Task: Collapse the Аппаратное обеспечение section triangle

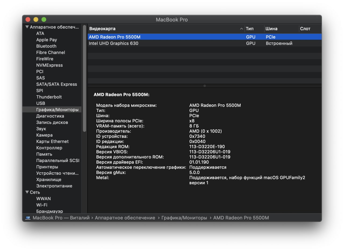Action: 27,27
